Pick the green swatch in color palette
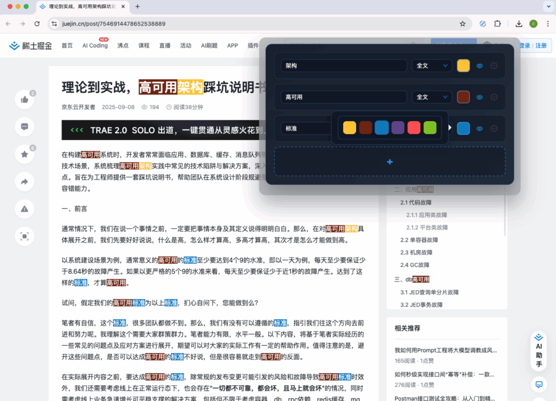 tap(429, 128)
